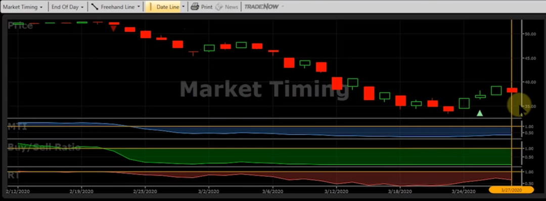
Task: Click the TradeNow button
Action: (x=261, y=7)
